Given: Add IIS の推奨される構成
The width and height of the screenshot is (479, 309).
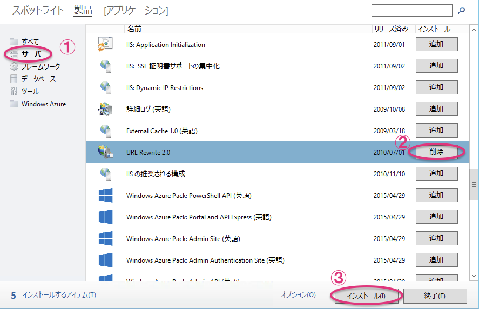Looking at the screenshot, I should pyautogui.click(x=436, y=174).
